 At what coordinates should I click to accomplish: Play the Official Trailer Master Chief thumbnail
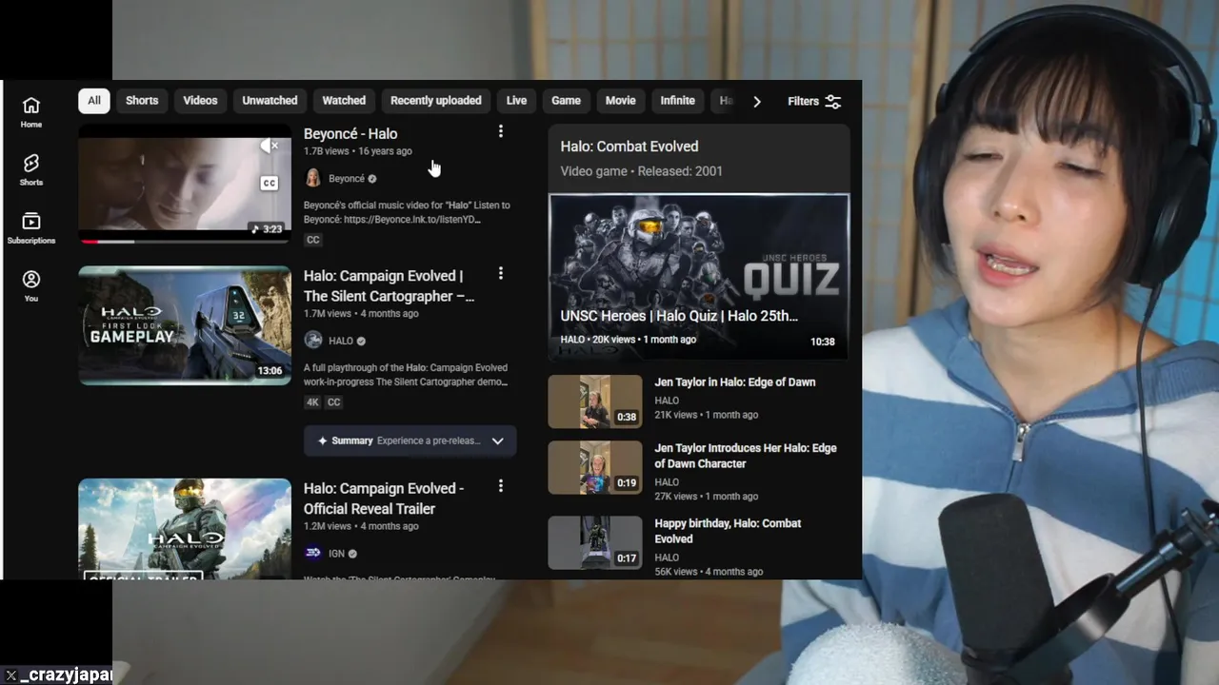coord(185,528)
